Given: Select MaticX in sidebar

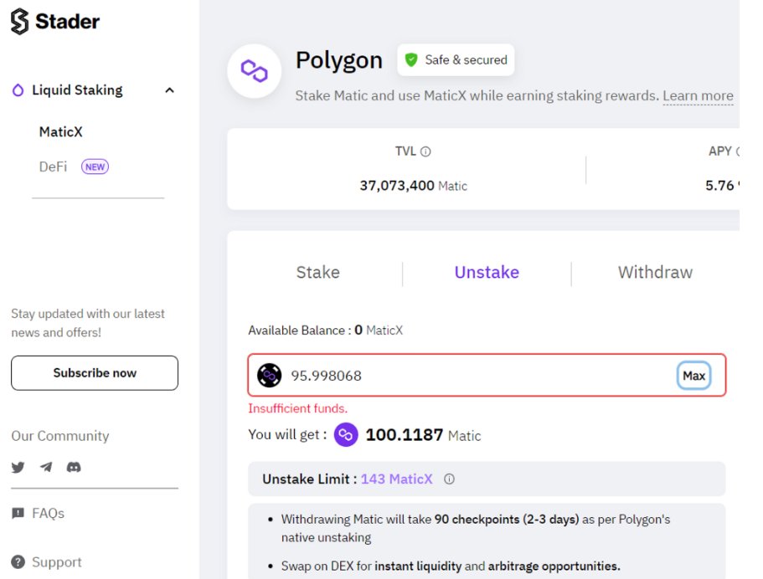Looking at the screenshot, I should click(x=61, y=132).
